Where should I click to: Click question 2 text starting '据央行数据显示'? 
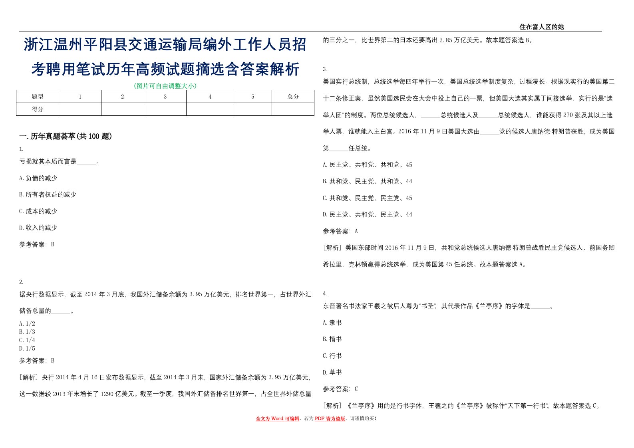pos(165,303)
